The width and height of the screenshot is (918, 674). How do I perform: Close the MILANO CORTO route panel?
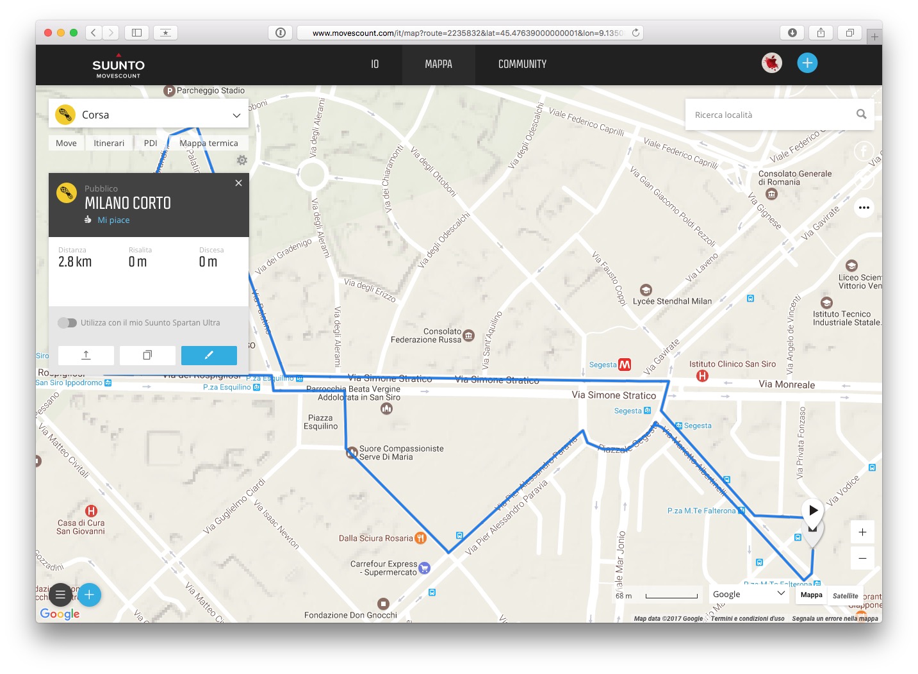coord(238,183)
